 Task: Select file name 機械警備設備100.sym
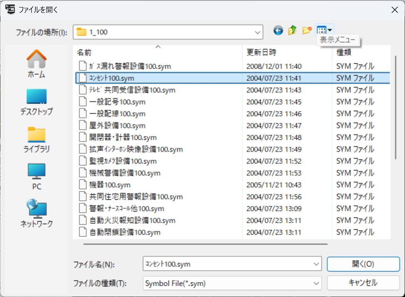pyautogui.click(x=125, y=173)
